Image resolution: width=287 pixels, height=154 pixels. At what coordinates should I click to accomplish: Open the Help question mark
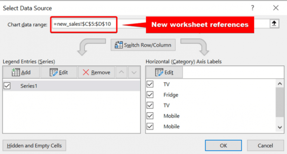pyautogui.click(x=253, y=7)
